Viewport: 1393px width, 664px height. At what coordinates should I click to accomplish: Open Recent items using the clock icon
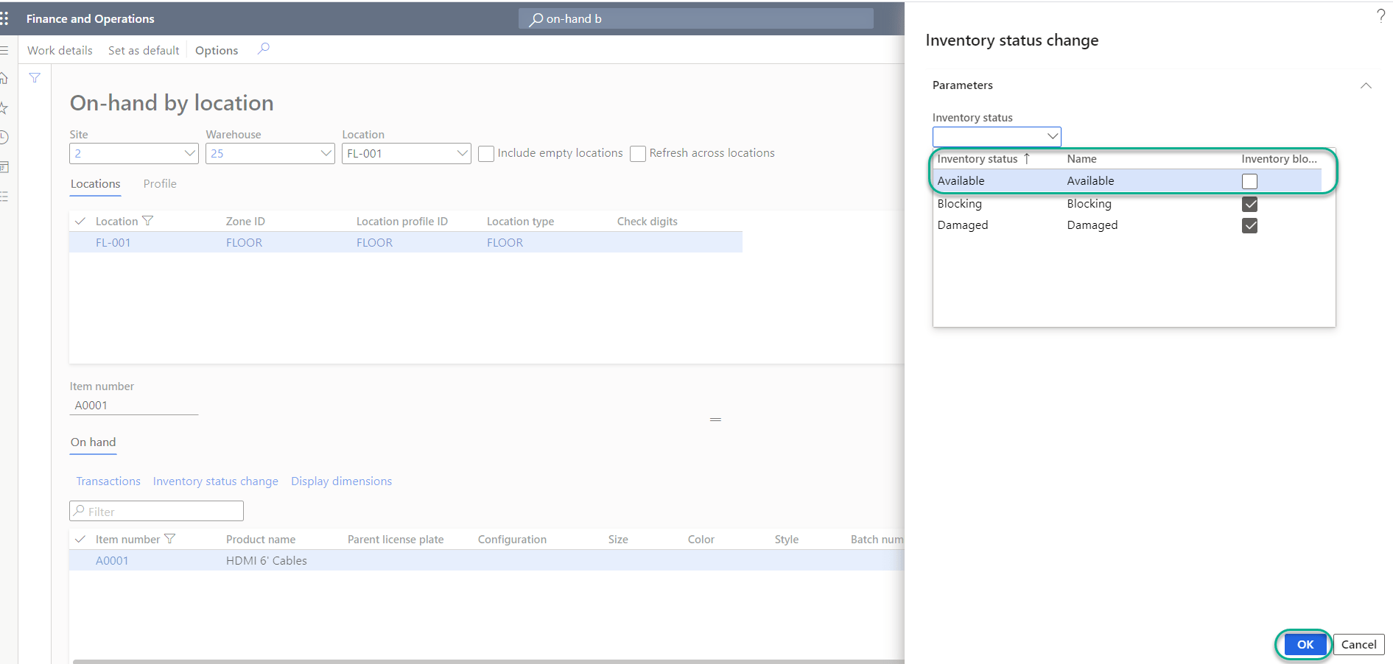(4, 137)
